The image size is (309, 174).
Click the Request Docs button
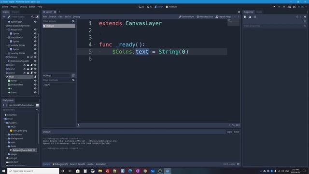[205, 17]
